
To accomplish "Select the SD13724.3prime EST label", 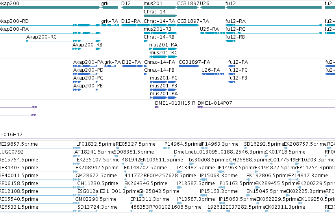I will tap(97, 207).
